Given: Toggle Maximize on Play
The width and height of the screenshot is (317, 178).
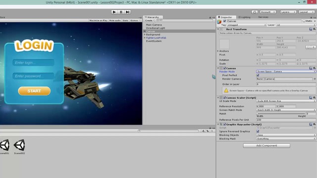Looking at the screenshot, I should [98, 20].
